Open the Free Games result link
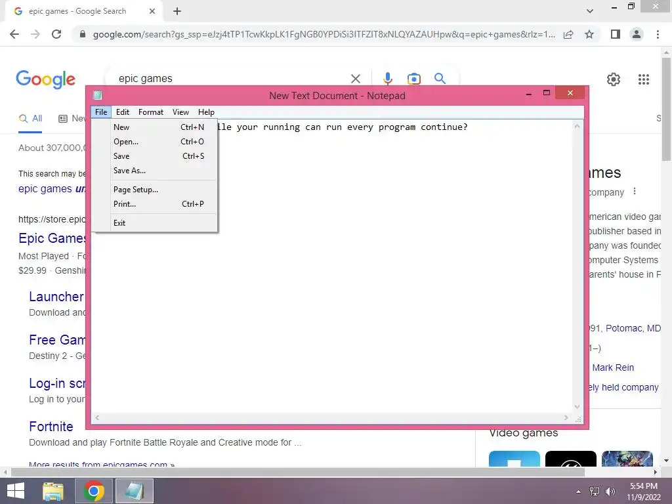The height and width of the screenshot is (504, 672). (57, 340)
